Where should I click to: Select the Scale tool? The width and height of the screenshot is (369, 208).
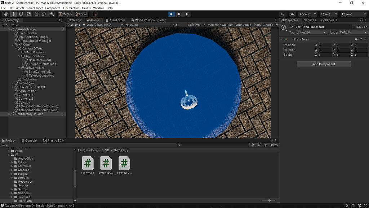[x=29, y=14]
